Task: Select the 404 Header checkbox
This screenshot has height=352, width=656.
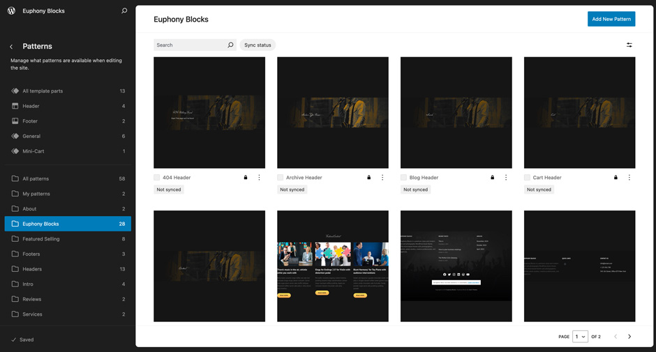Action: click(157, 178)
